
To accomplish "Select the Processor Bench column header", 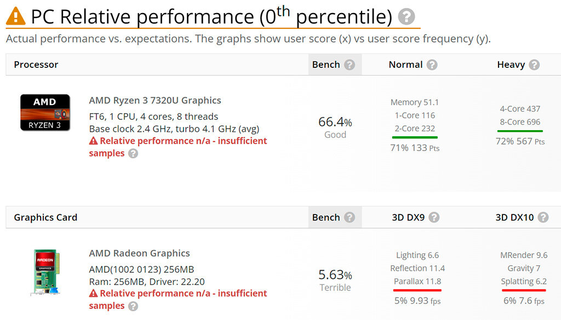I will pyautogui.click(x=335, y=65).
